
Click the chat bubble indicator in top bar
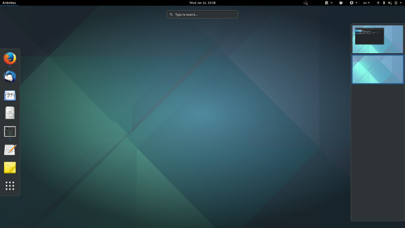(341, 3)
